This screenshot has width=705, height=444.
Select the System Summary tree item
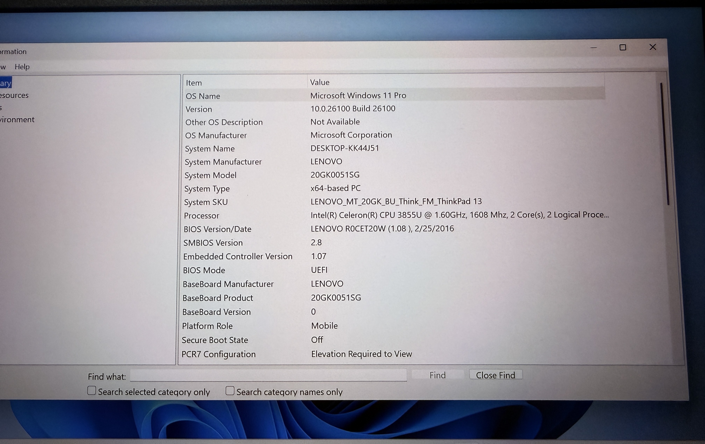click(x=6, y=83)
